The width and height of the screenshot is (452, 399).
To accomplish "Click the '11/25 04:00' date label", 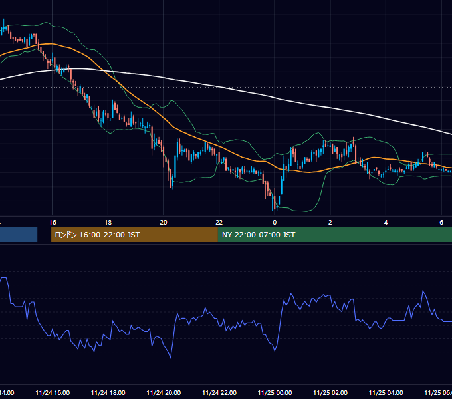I will (x=386, y=392).
